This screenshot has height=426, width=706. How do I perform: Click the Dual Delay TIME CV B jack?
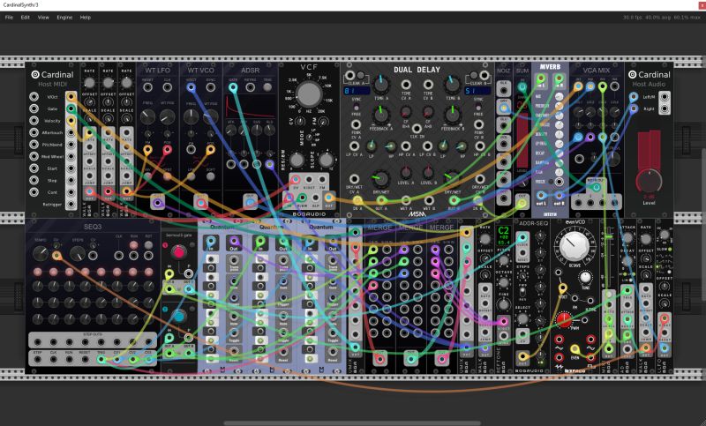pyautogui.click(x=428, y=85)
